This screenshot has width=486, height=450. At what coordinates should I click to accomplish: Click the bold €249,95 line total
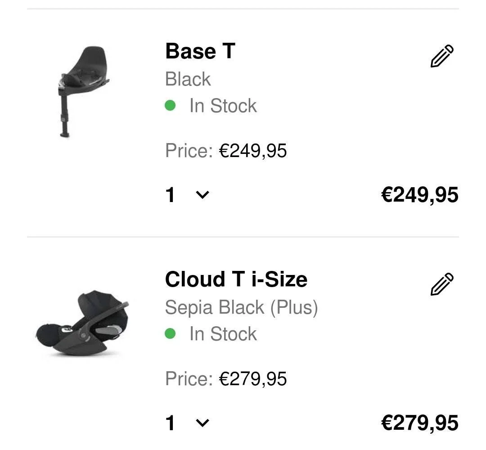(420, 195)
